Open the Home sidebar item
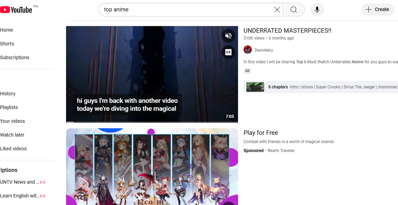398x205 pixels. tap(7, 30)
